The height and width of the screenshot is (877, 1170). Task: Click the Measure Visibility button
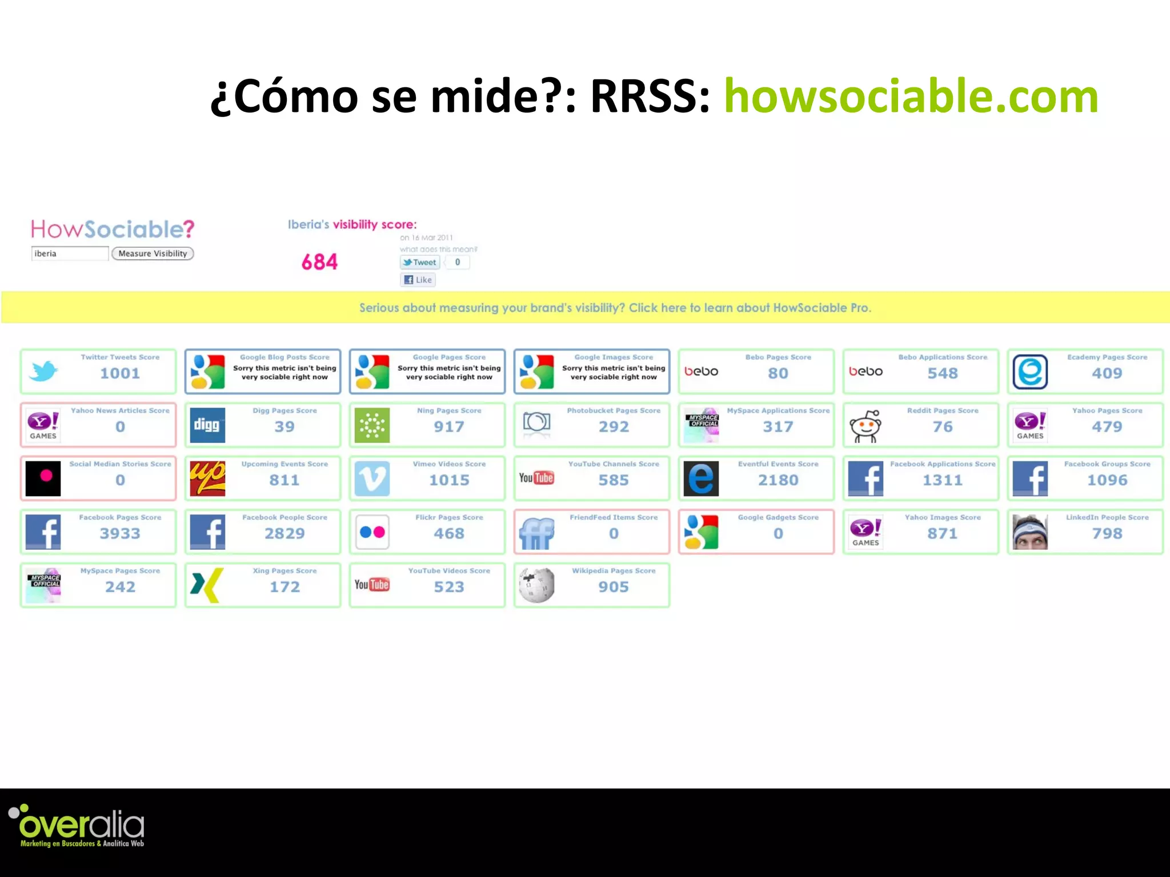[x=153, y=254]
